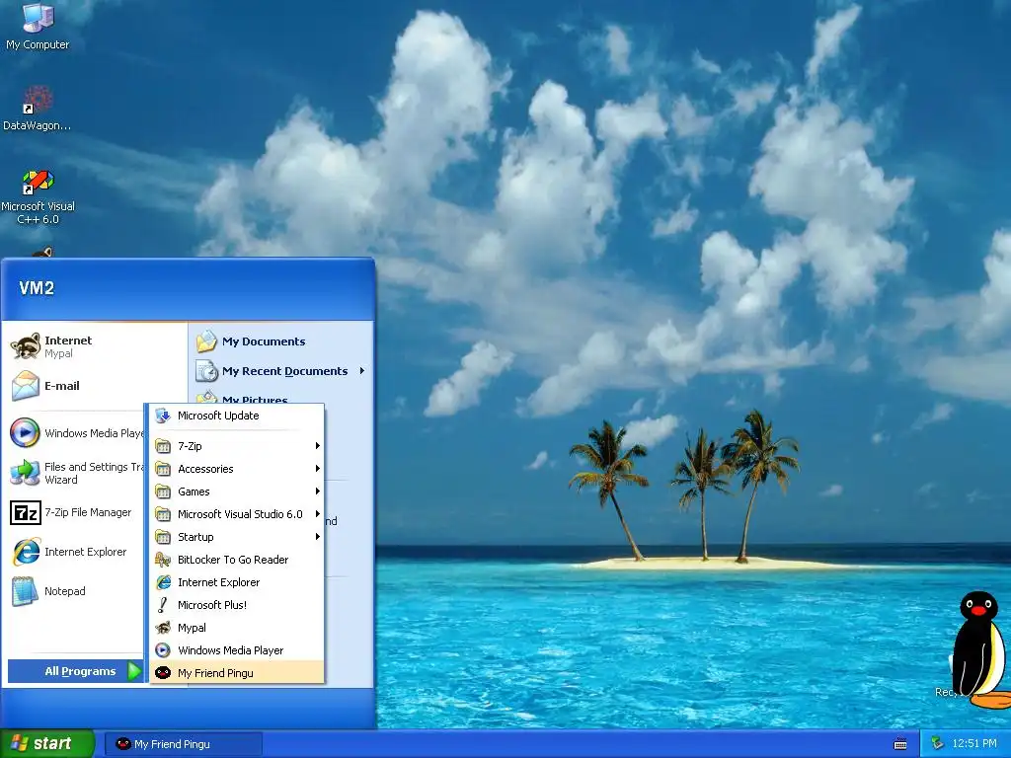Click the Notepad icon in Start menu
The width and height of the screenshot is (1011, 758).
(25, 591)
